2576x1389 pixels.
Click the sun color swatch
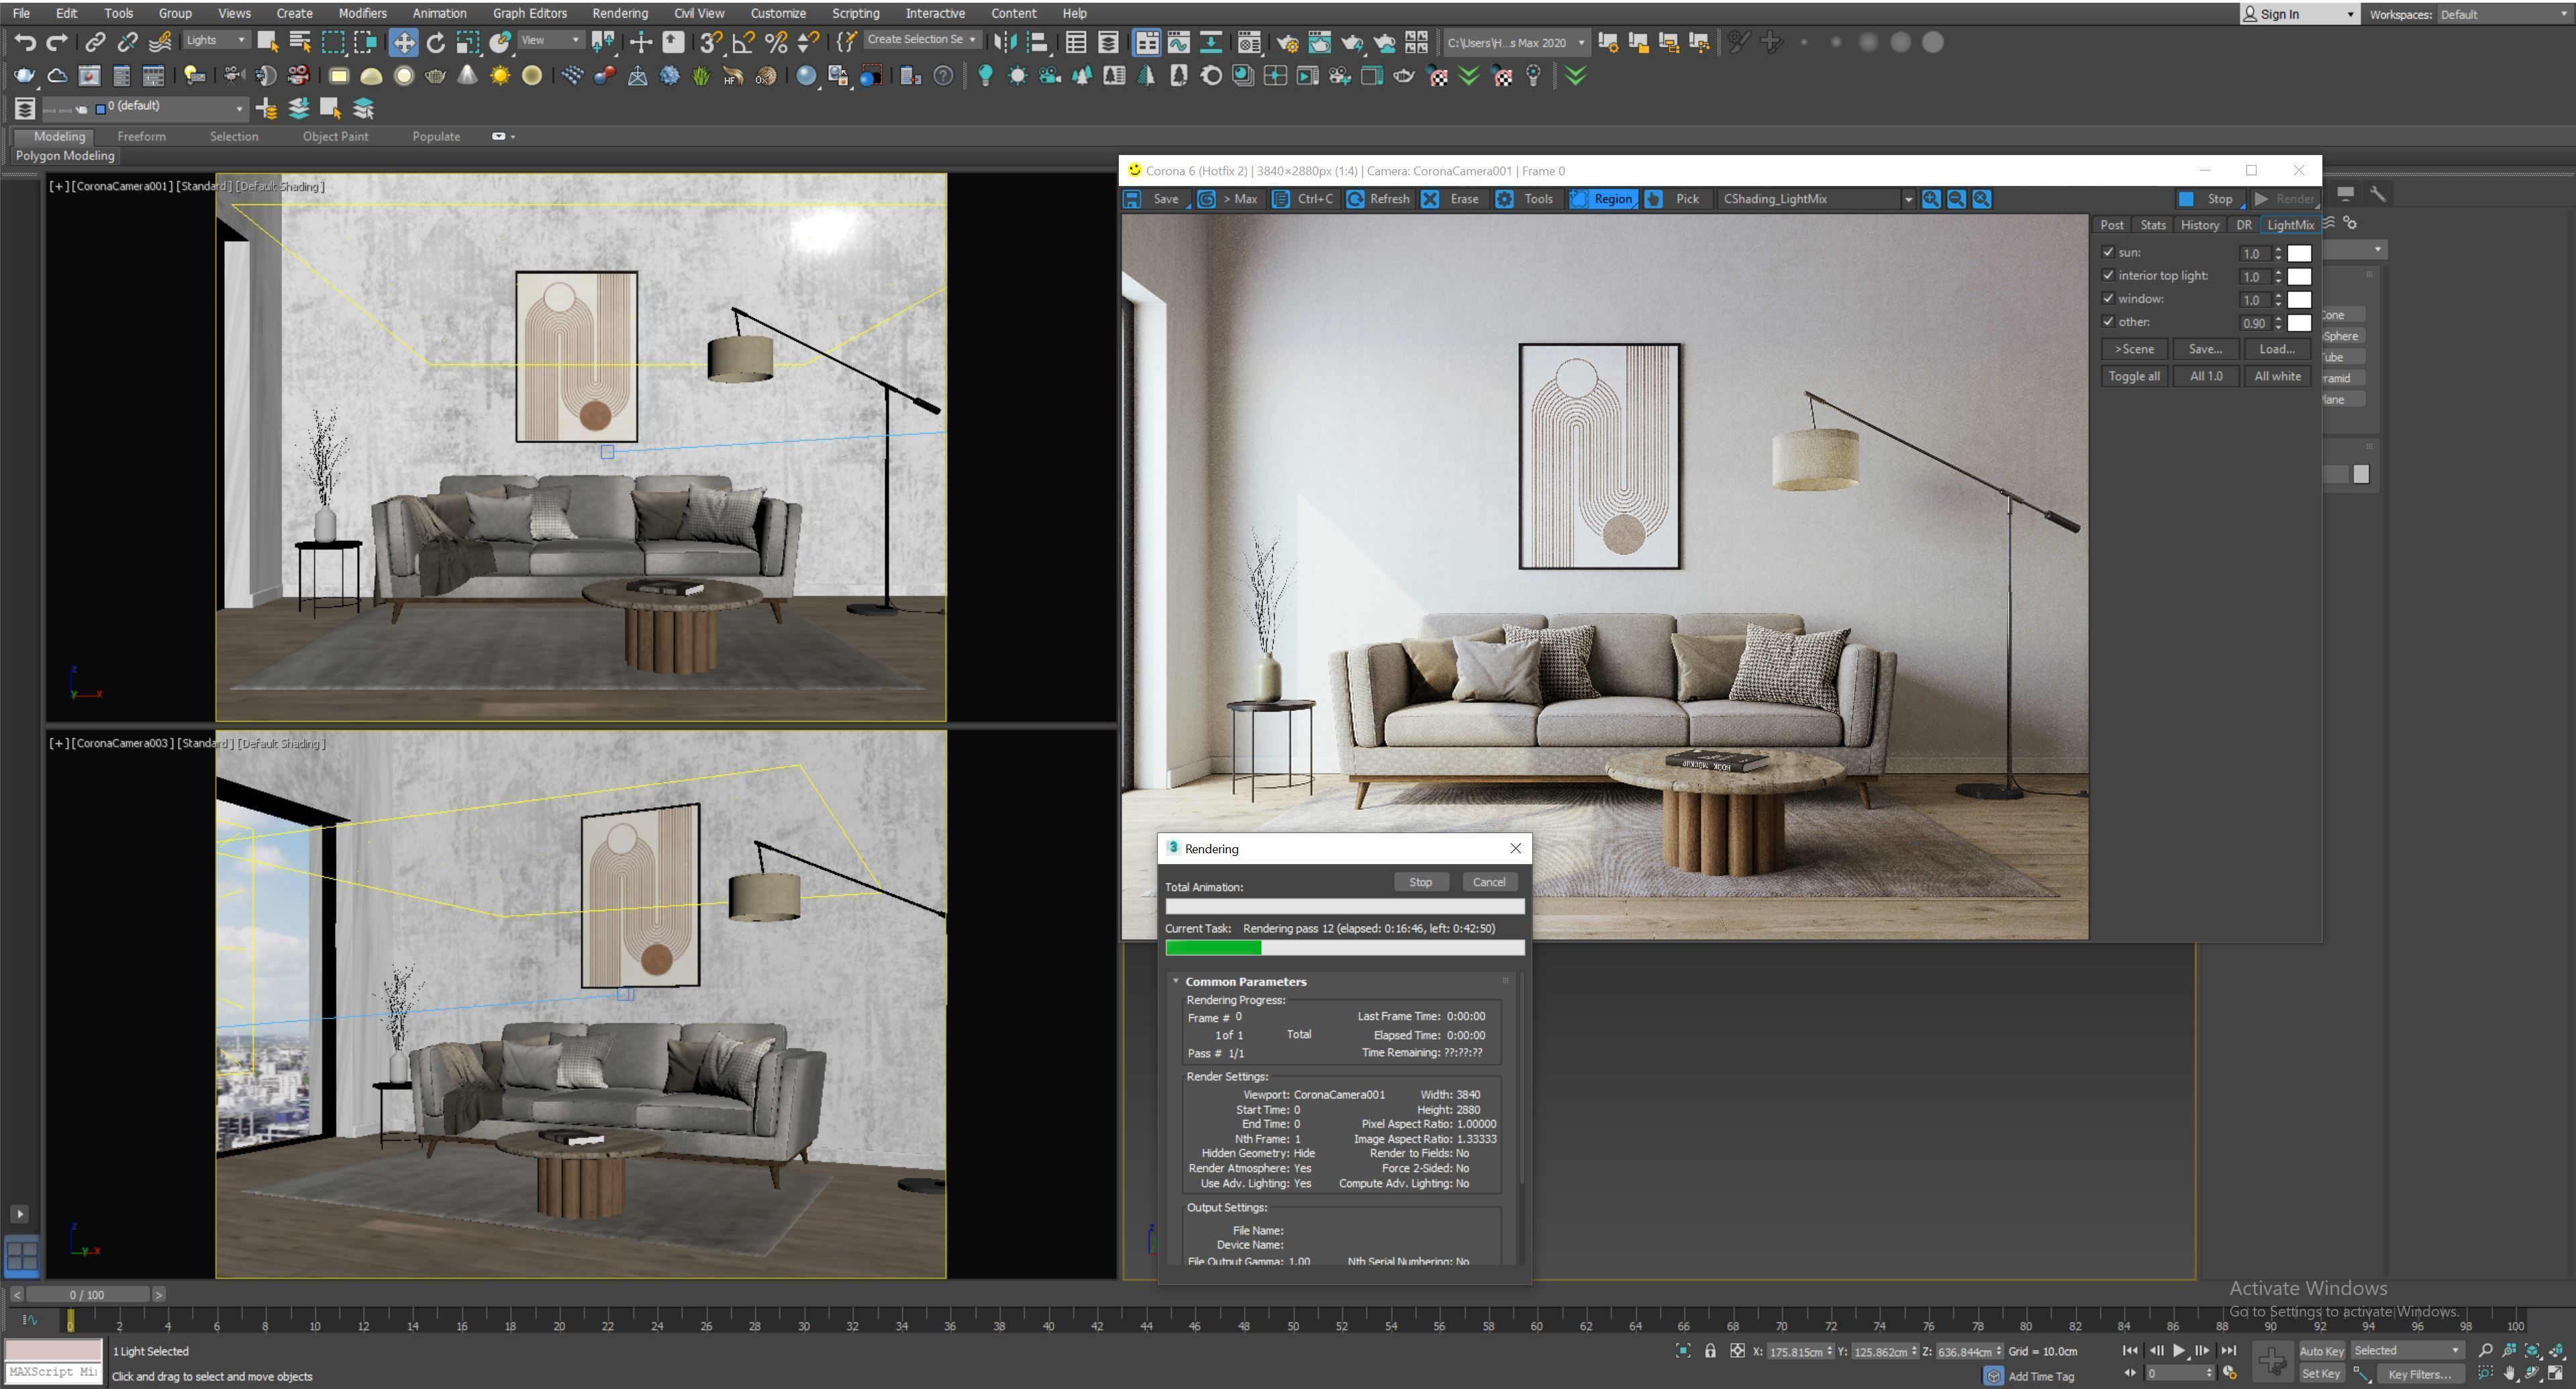click(x=2299, y=254)
